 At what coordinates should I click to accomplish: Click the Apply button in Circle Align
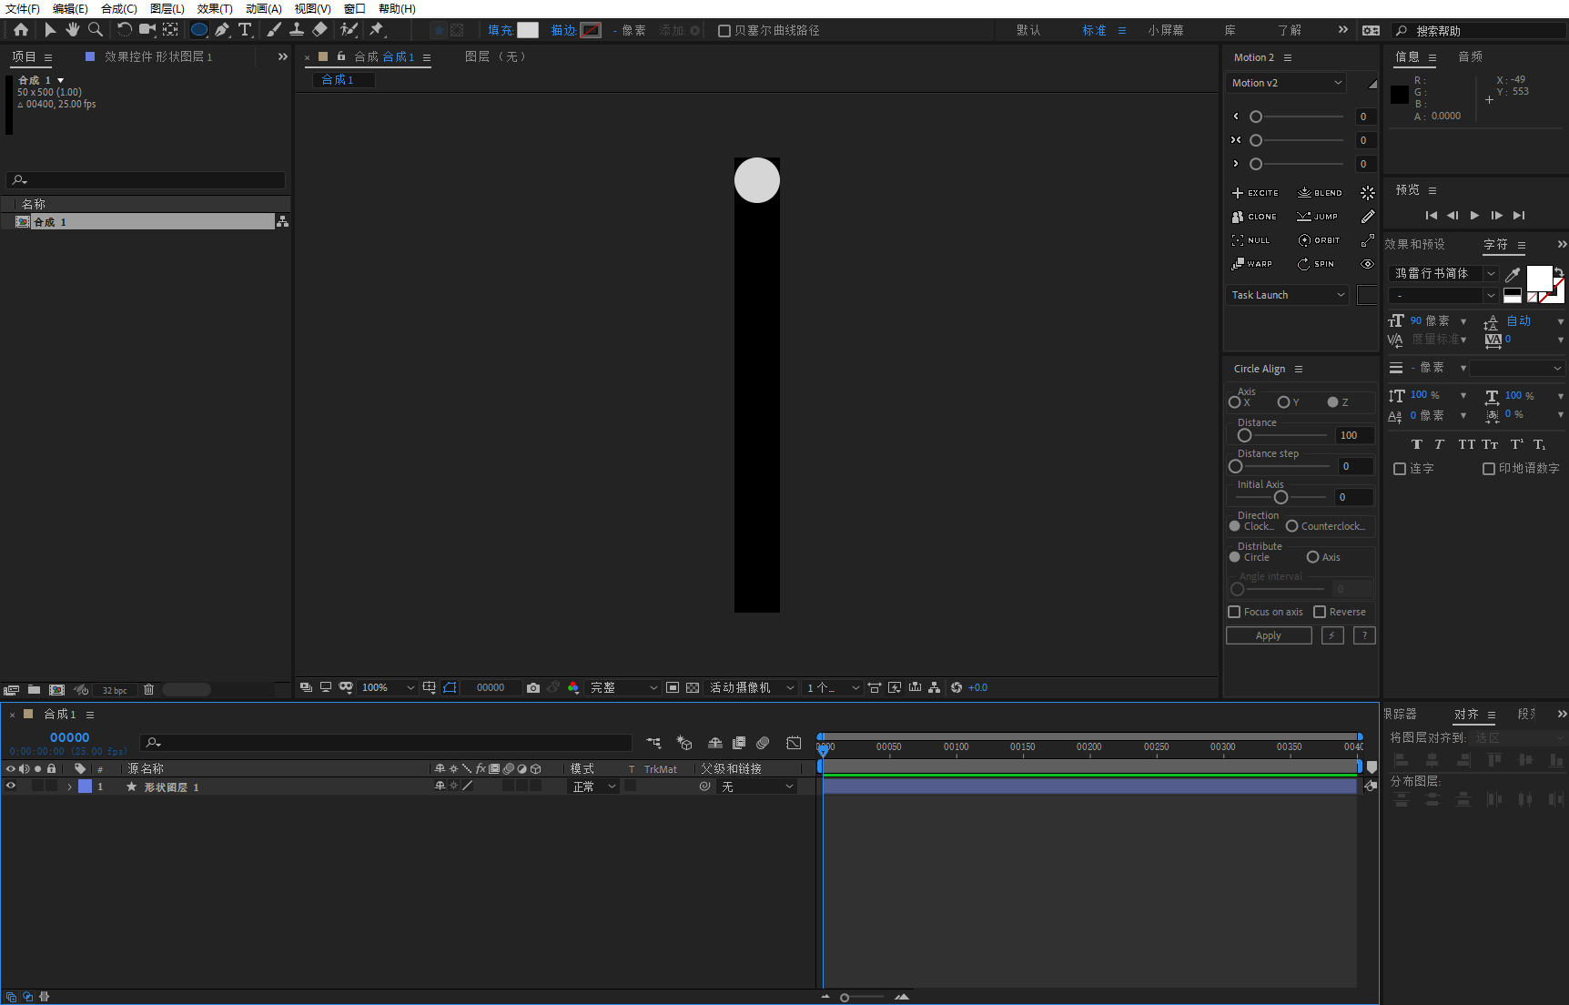pos(1269,635)
